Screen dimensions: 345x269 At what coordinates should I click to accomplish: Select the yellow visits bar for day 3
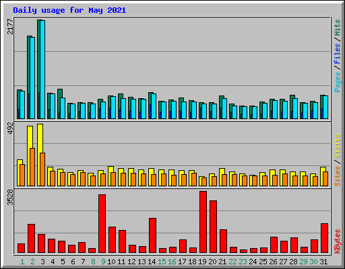pos(40,155)
